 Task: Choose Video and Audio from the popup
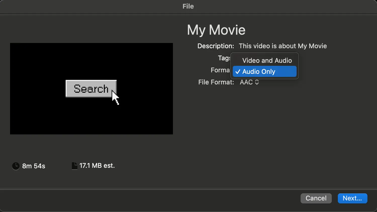pyautogui.click(x=267, y=61)
